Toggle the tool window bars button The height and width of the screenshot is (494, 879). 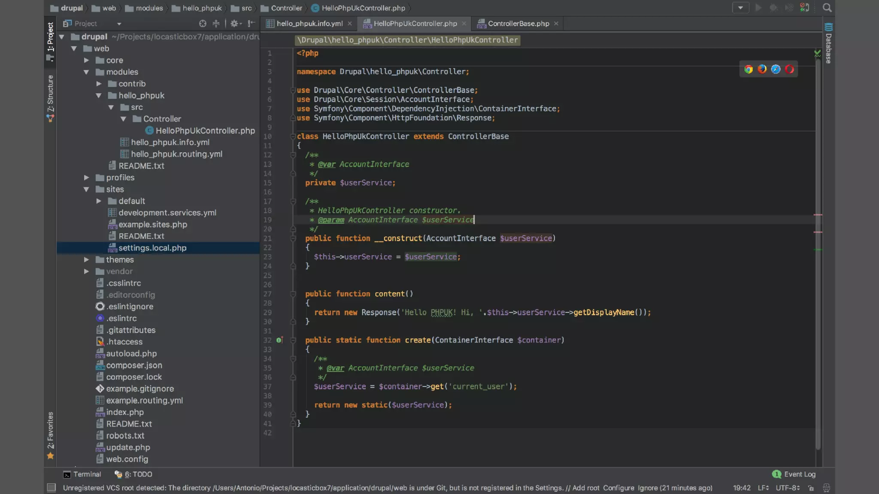coord(51,488)
